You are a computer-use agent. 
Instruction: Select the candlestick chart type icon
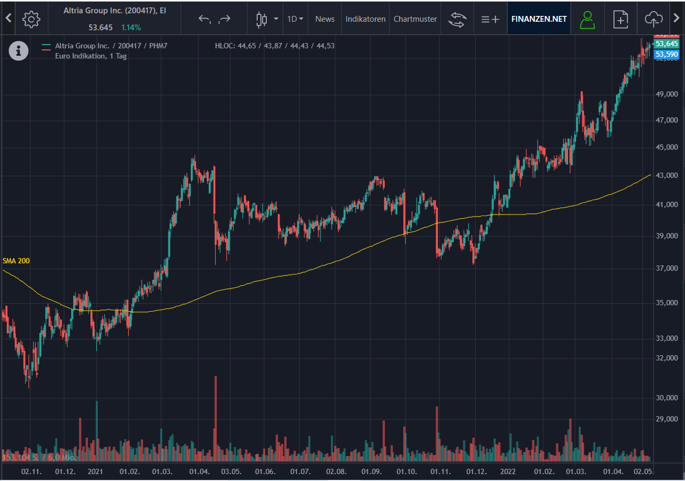point(261,19)
